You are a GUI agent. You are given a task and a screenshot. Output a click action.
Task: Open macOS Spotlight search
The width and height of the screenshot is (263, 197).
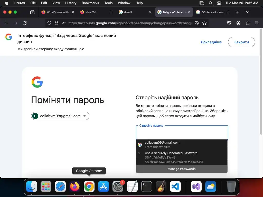[211, 3]
